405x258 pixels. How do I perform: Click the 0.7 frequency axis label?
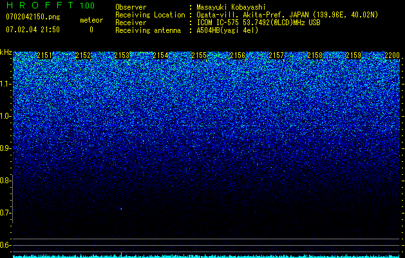5,213
